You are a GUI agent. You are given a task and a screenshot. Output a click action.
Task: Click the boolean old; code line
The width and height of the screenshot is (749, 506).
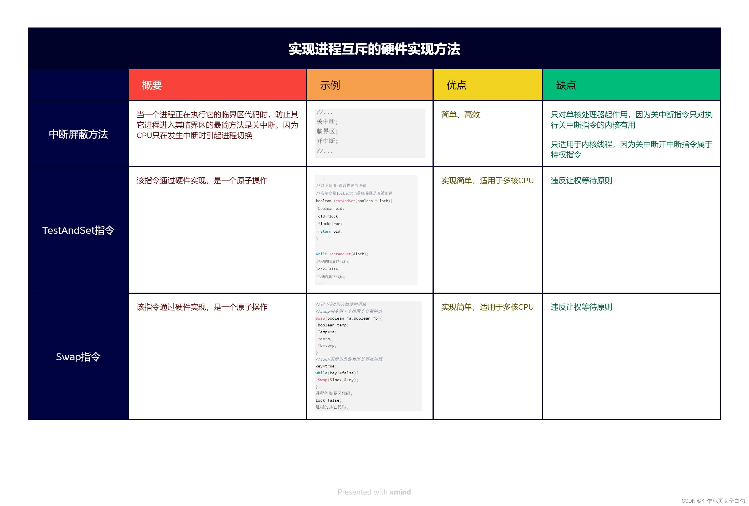pos(331,208)
